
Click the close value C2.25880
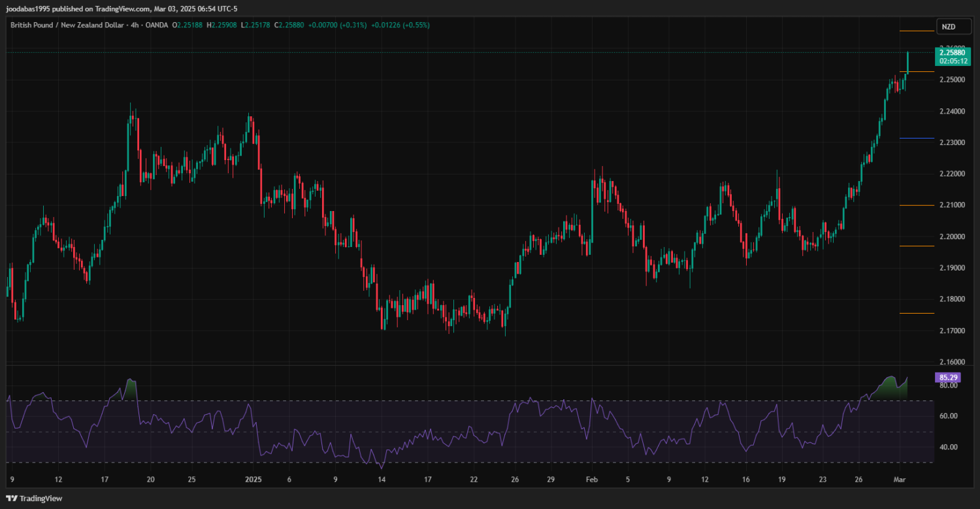289,25
